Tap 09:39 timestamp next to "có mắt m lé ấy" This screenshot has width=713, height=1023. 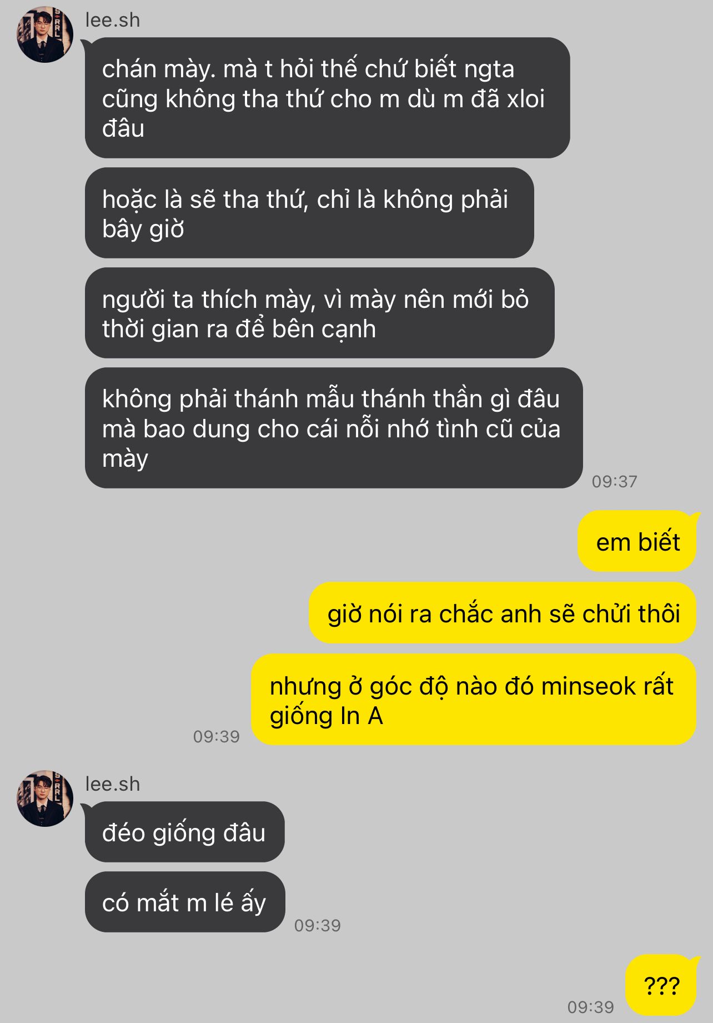coord(318,925)
